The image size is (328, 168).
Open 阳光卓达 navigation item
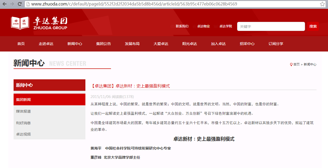pos(190,44)
